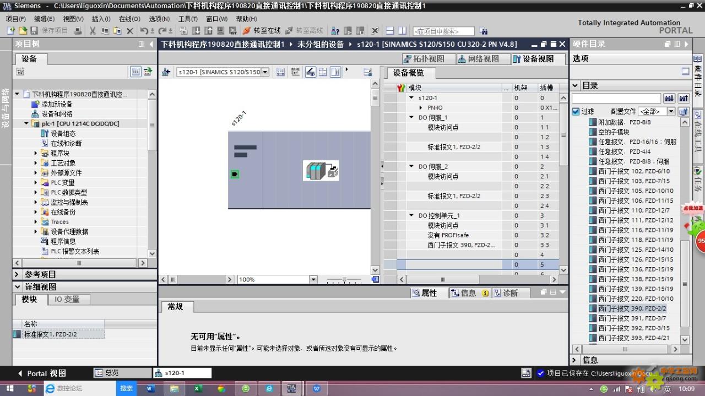Switch to Portal 视图
The width and height of the screenshot is (705, 396).
pyautogui.click(x=42, y=373)
